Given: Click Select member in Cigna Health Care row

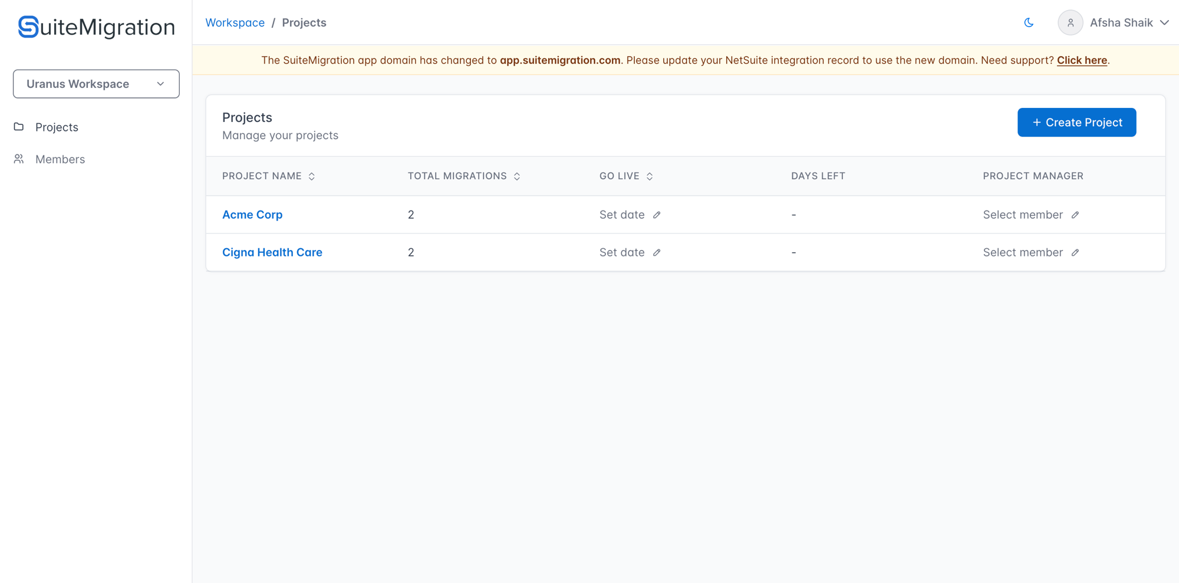Looking at the screenshot, I should [x=1023, y=252].
